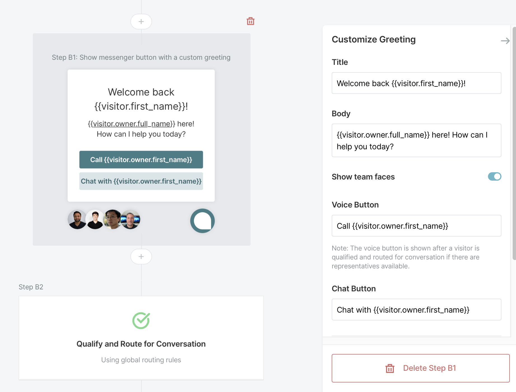Edit the Voice Button text field
516x392 pixels.
click(x=416, y=226)
